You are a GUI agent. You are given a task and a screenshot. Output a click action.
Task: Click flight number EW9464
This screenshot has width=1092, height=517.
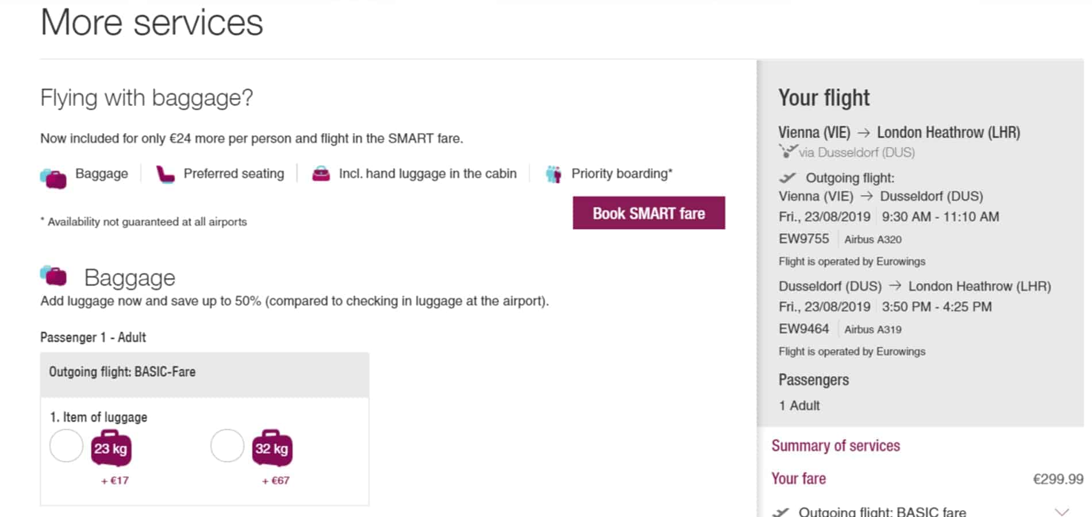803,329
